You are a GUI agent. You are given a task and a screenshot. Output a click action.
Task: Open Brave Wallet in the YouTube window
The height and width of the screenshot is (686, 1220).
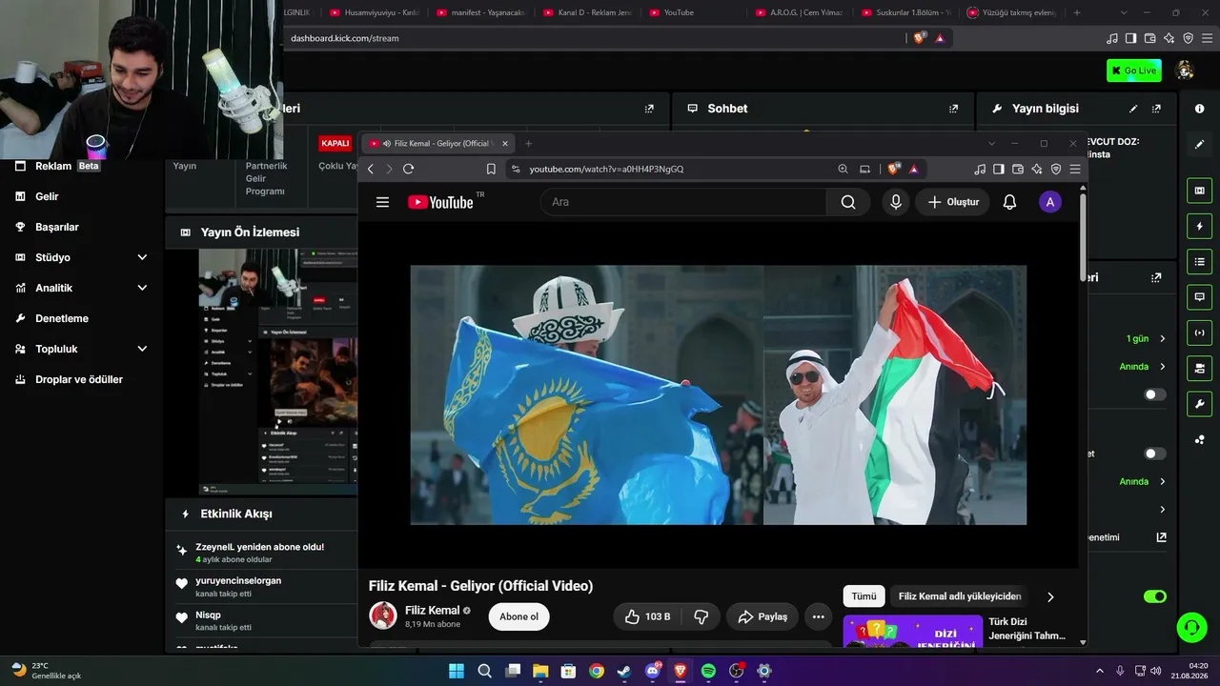tap(1018, 169)
